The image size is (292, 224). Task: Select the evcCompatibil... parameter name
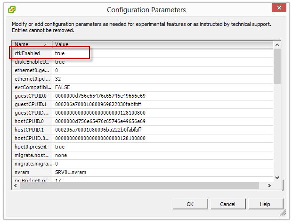[x=32, y=87]
